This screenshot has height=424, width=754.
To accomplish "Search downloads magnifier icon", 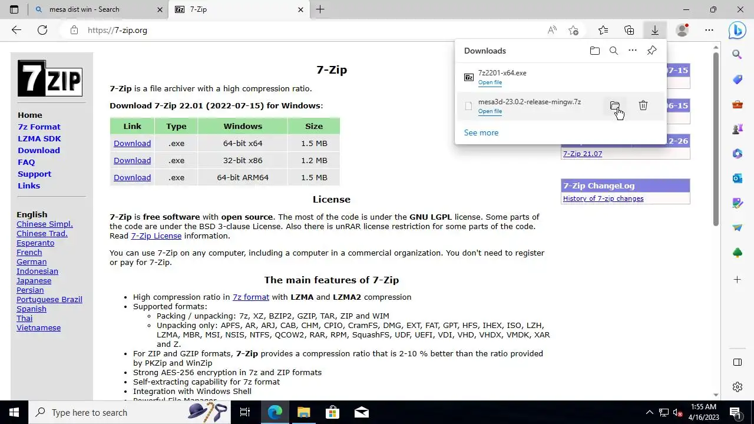I will tap(614, 51).
